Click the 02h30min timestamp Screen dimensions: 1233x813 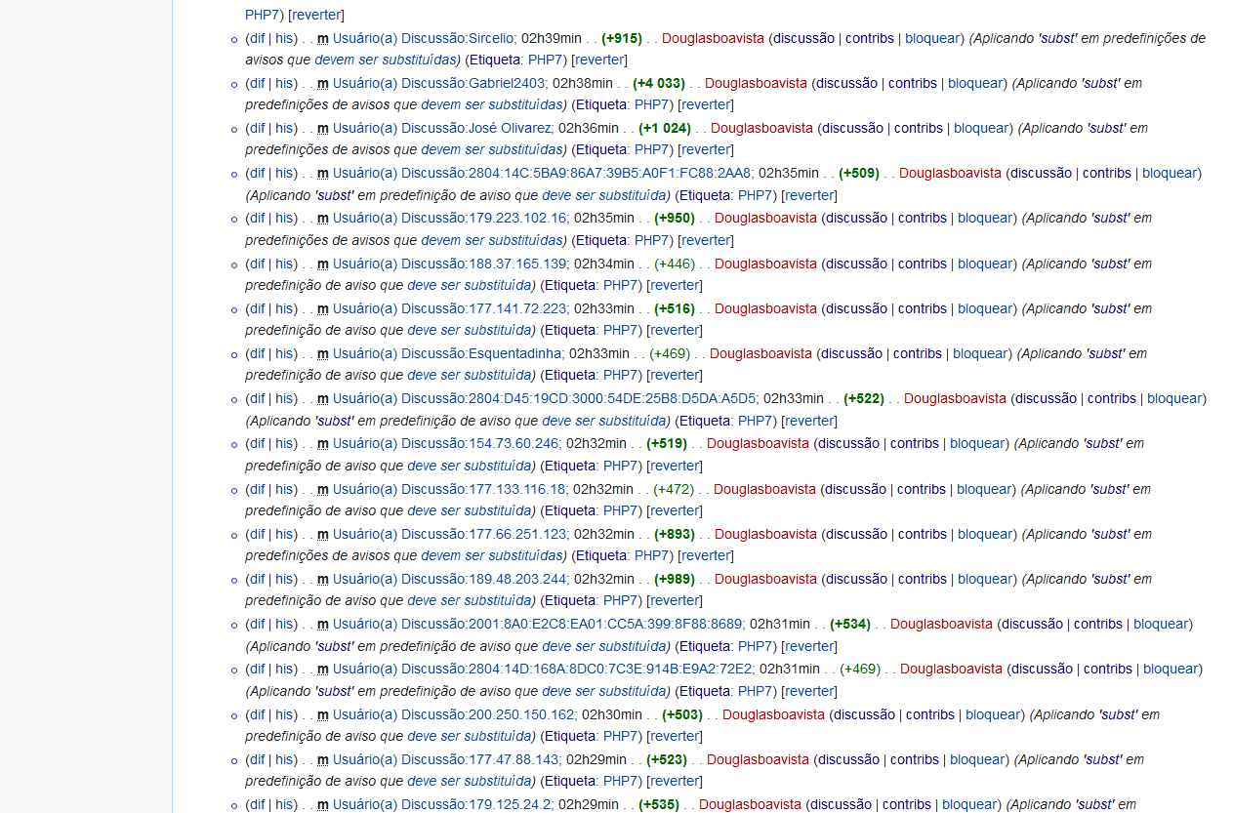click(x=612, y=714)
